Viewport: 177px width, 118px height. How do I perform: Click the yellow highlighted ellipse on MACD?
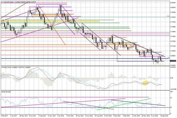click(145, 83)
